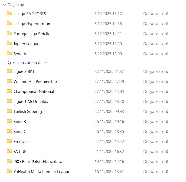Image resolution: width=186 pixels, height=182 pixels.
Task: Click the Ligue 2 BKT folder icon
Action: 9,71
